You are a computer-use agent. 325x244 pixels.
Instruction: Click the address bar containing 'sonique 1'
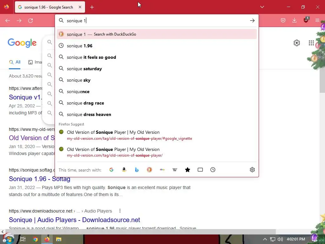coord(157,21)
